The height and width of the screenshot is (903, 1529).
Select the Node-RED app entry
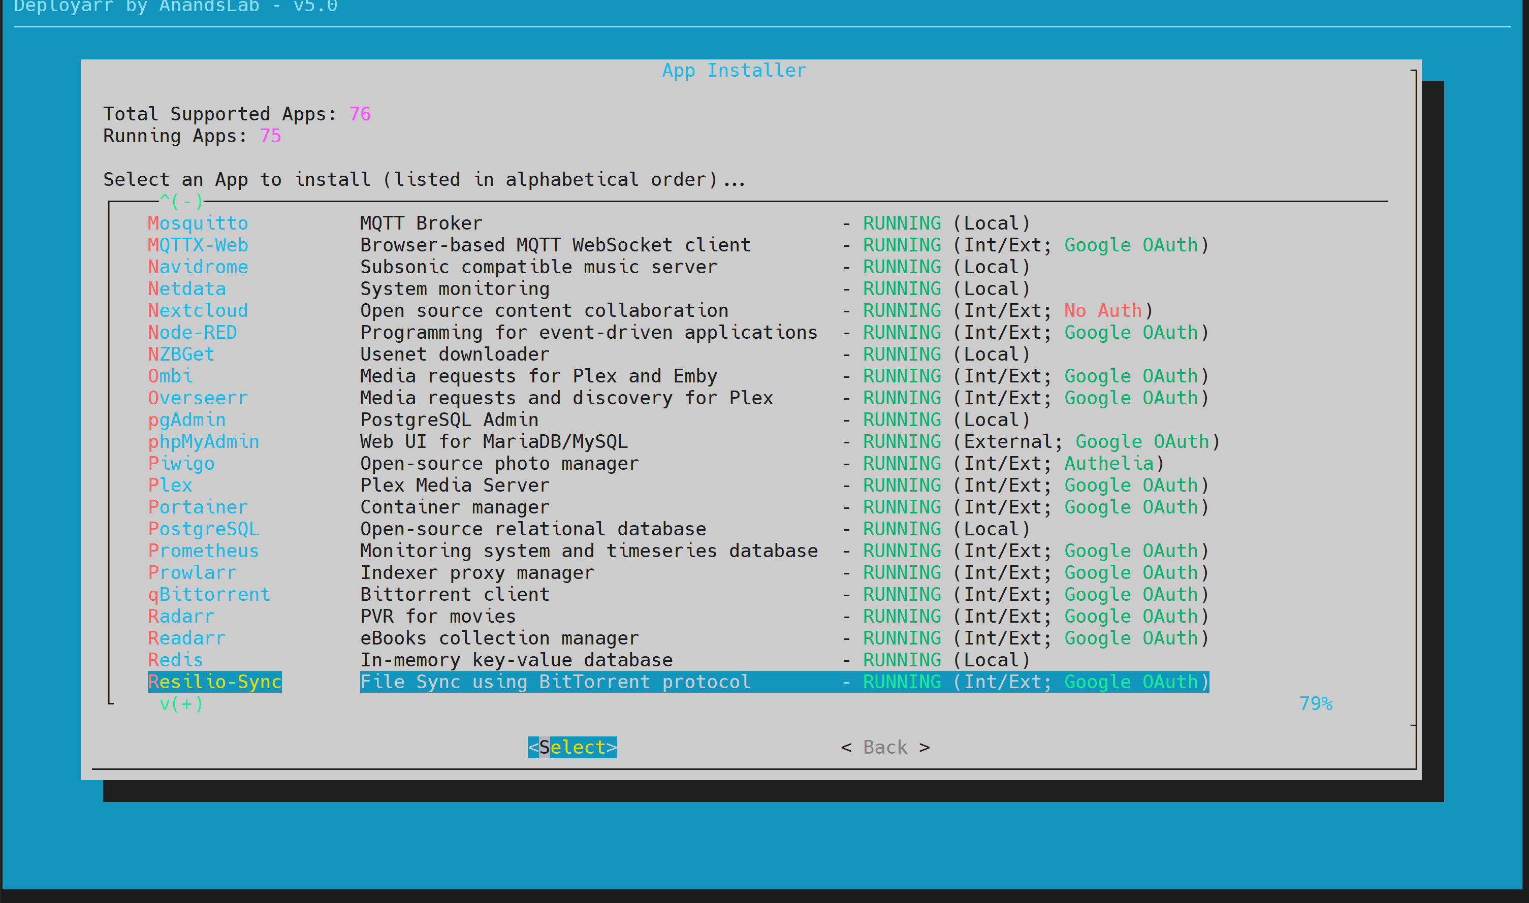(x=192, y=332)
